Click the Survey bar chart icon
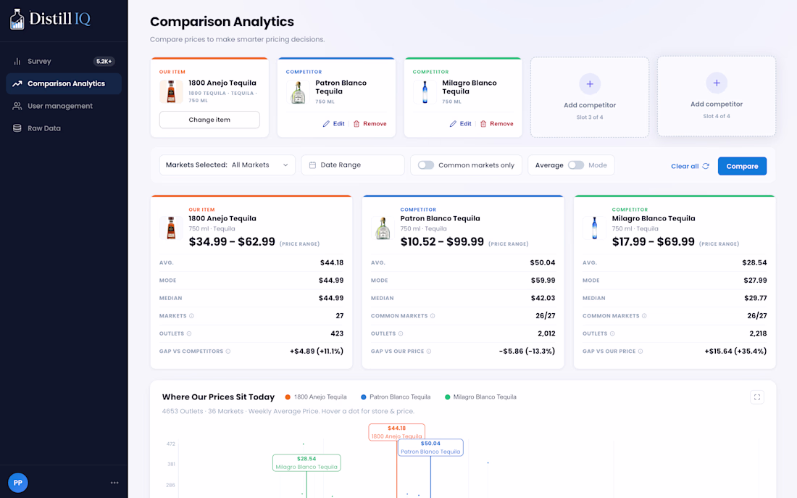797x498 pixels. click(x=17, y=61)
